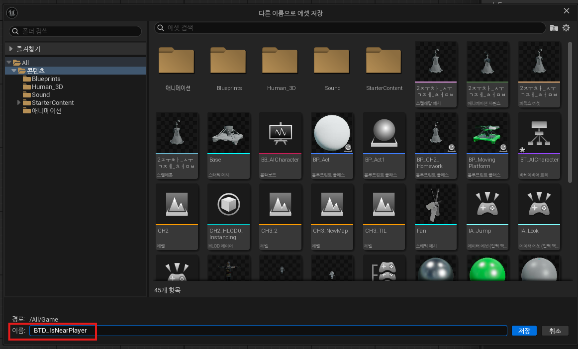The image size is (578, 349).
Task: Collapse the 콘텐츠 folder in tree
Action: (x=14, y=71)
